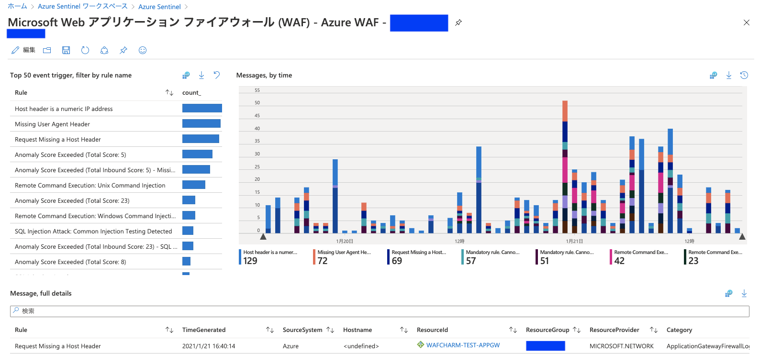Sort details grid by Rule column arrows
Screen dimensions: 760x354
point(169,330)
